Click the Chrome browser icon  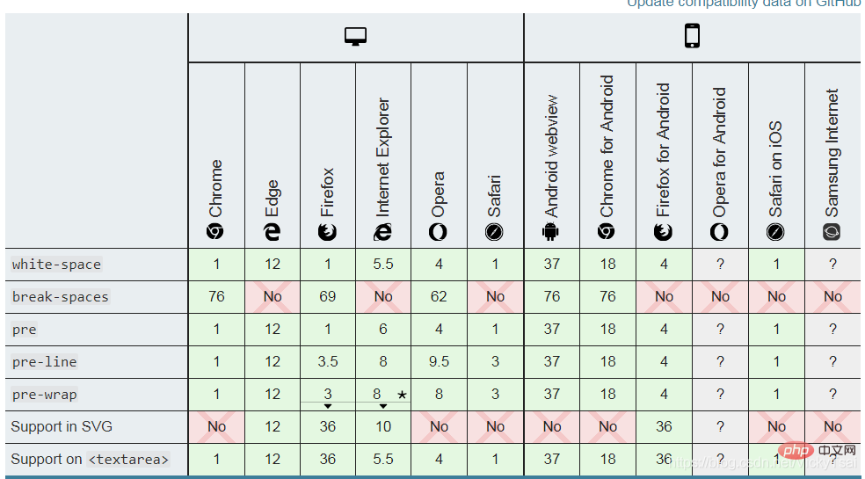215,232
